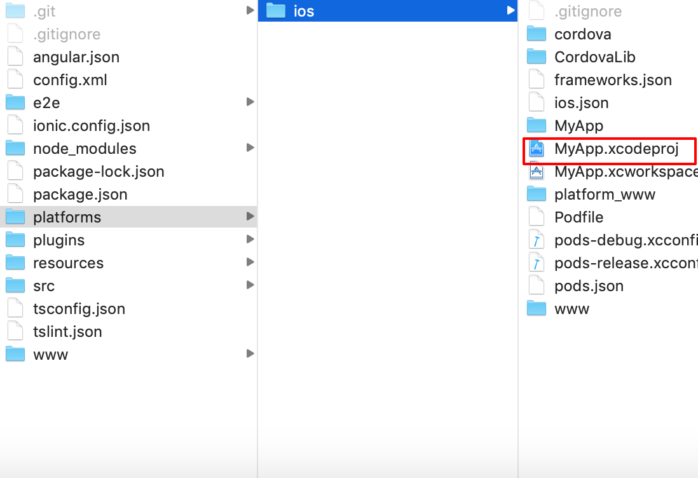Screen dimensions: 698x478
Task: Click the platforms folder icon
Action: (x=15, y=217)
